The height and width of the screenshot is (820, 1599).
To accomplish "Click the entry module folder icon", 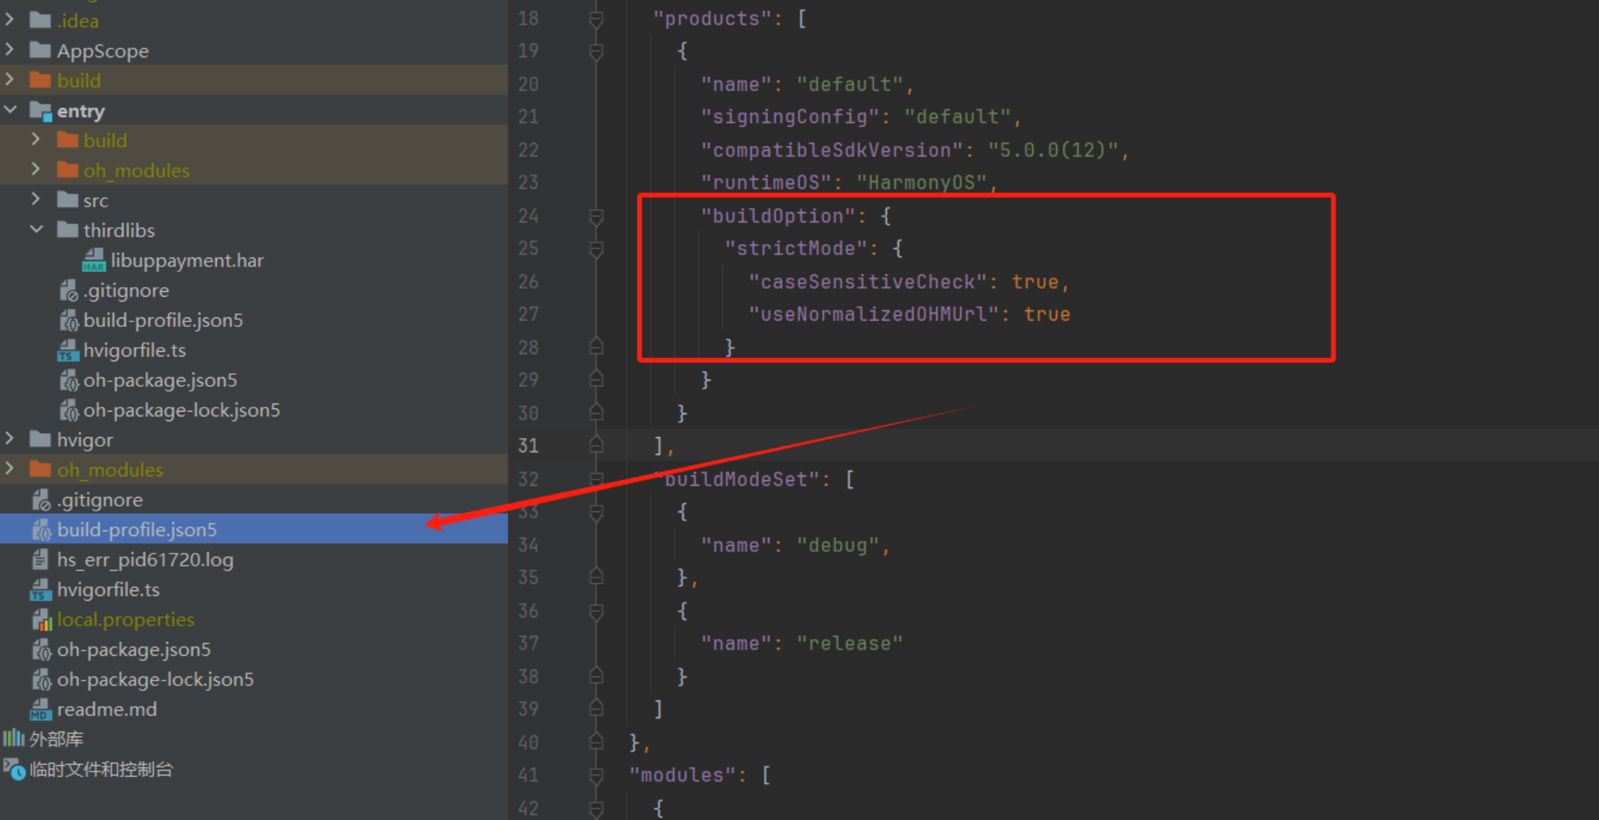I will (x=41, y=111).
